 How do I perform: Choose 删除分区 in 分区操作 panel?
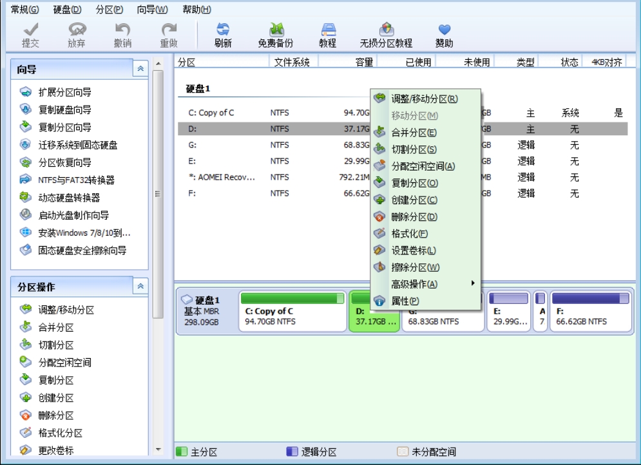pyautogui.click(x=46, y=415)
